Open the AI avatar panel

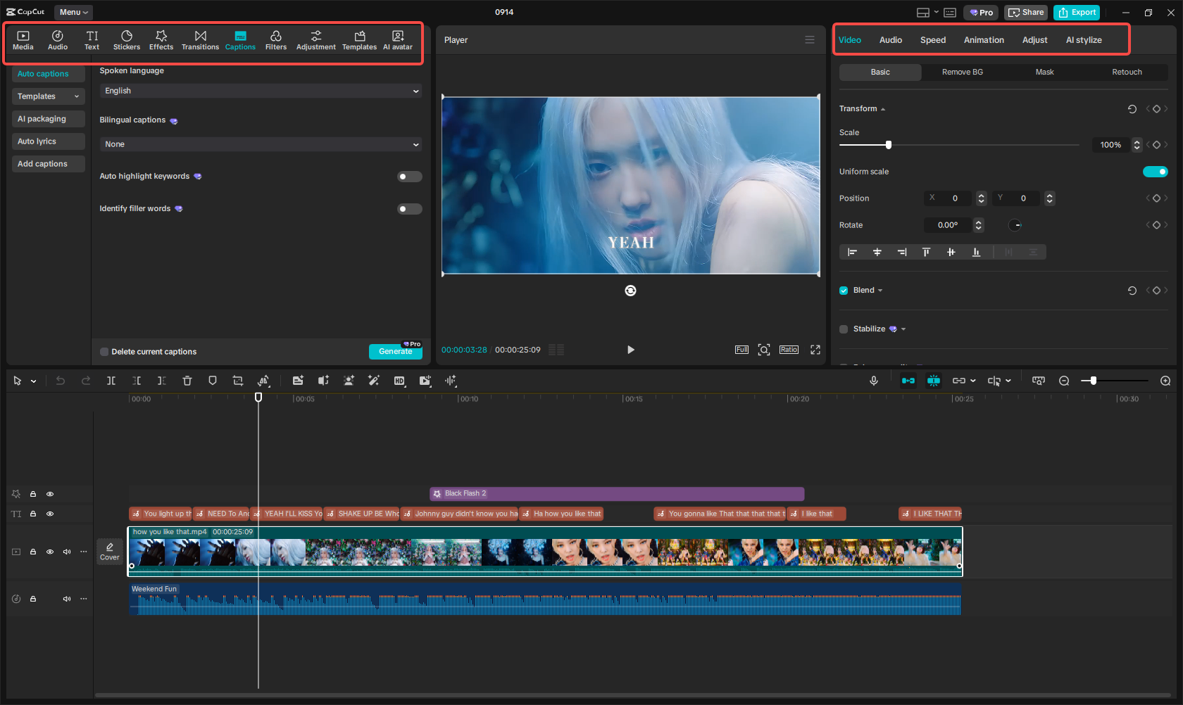click(x=397, y=39)
